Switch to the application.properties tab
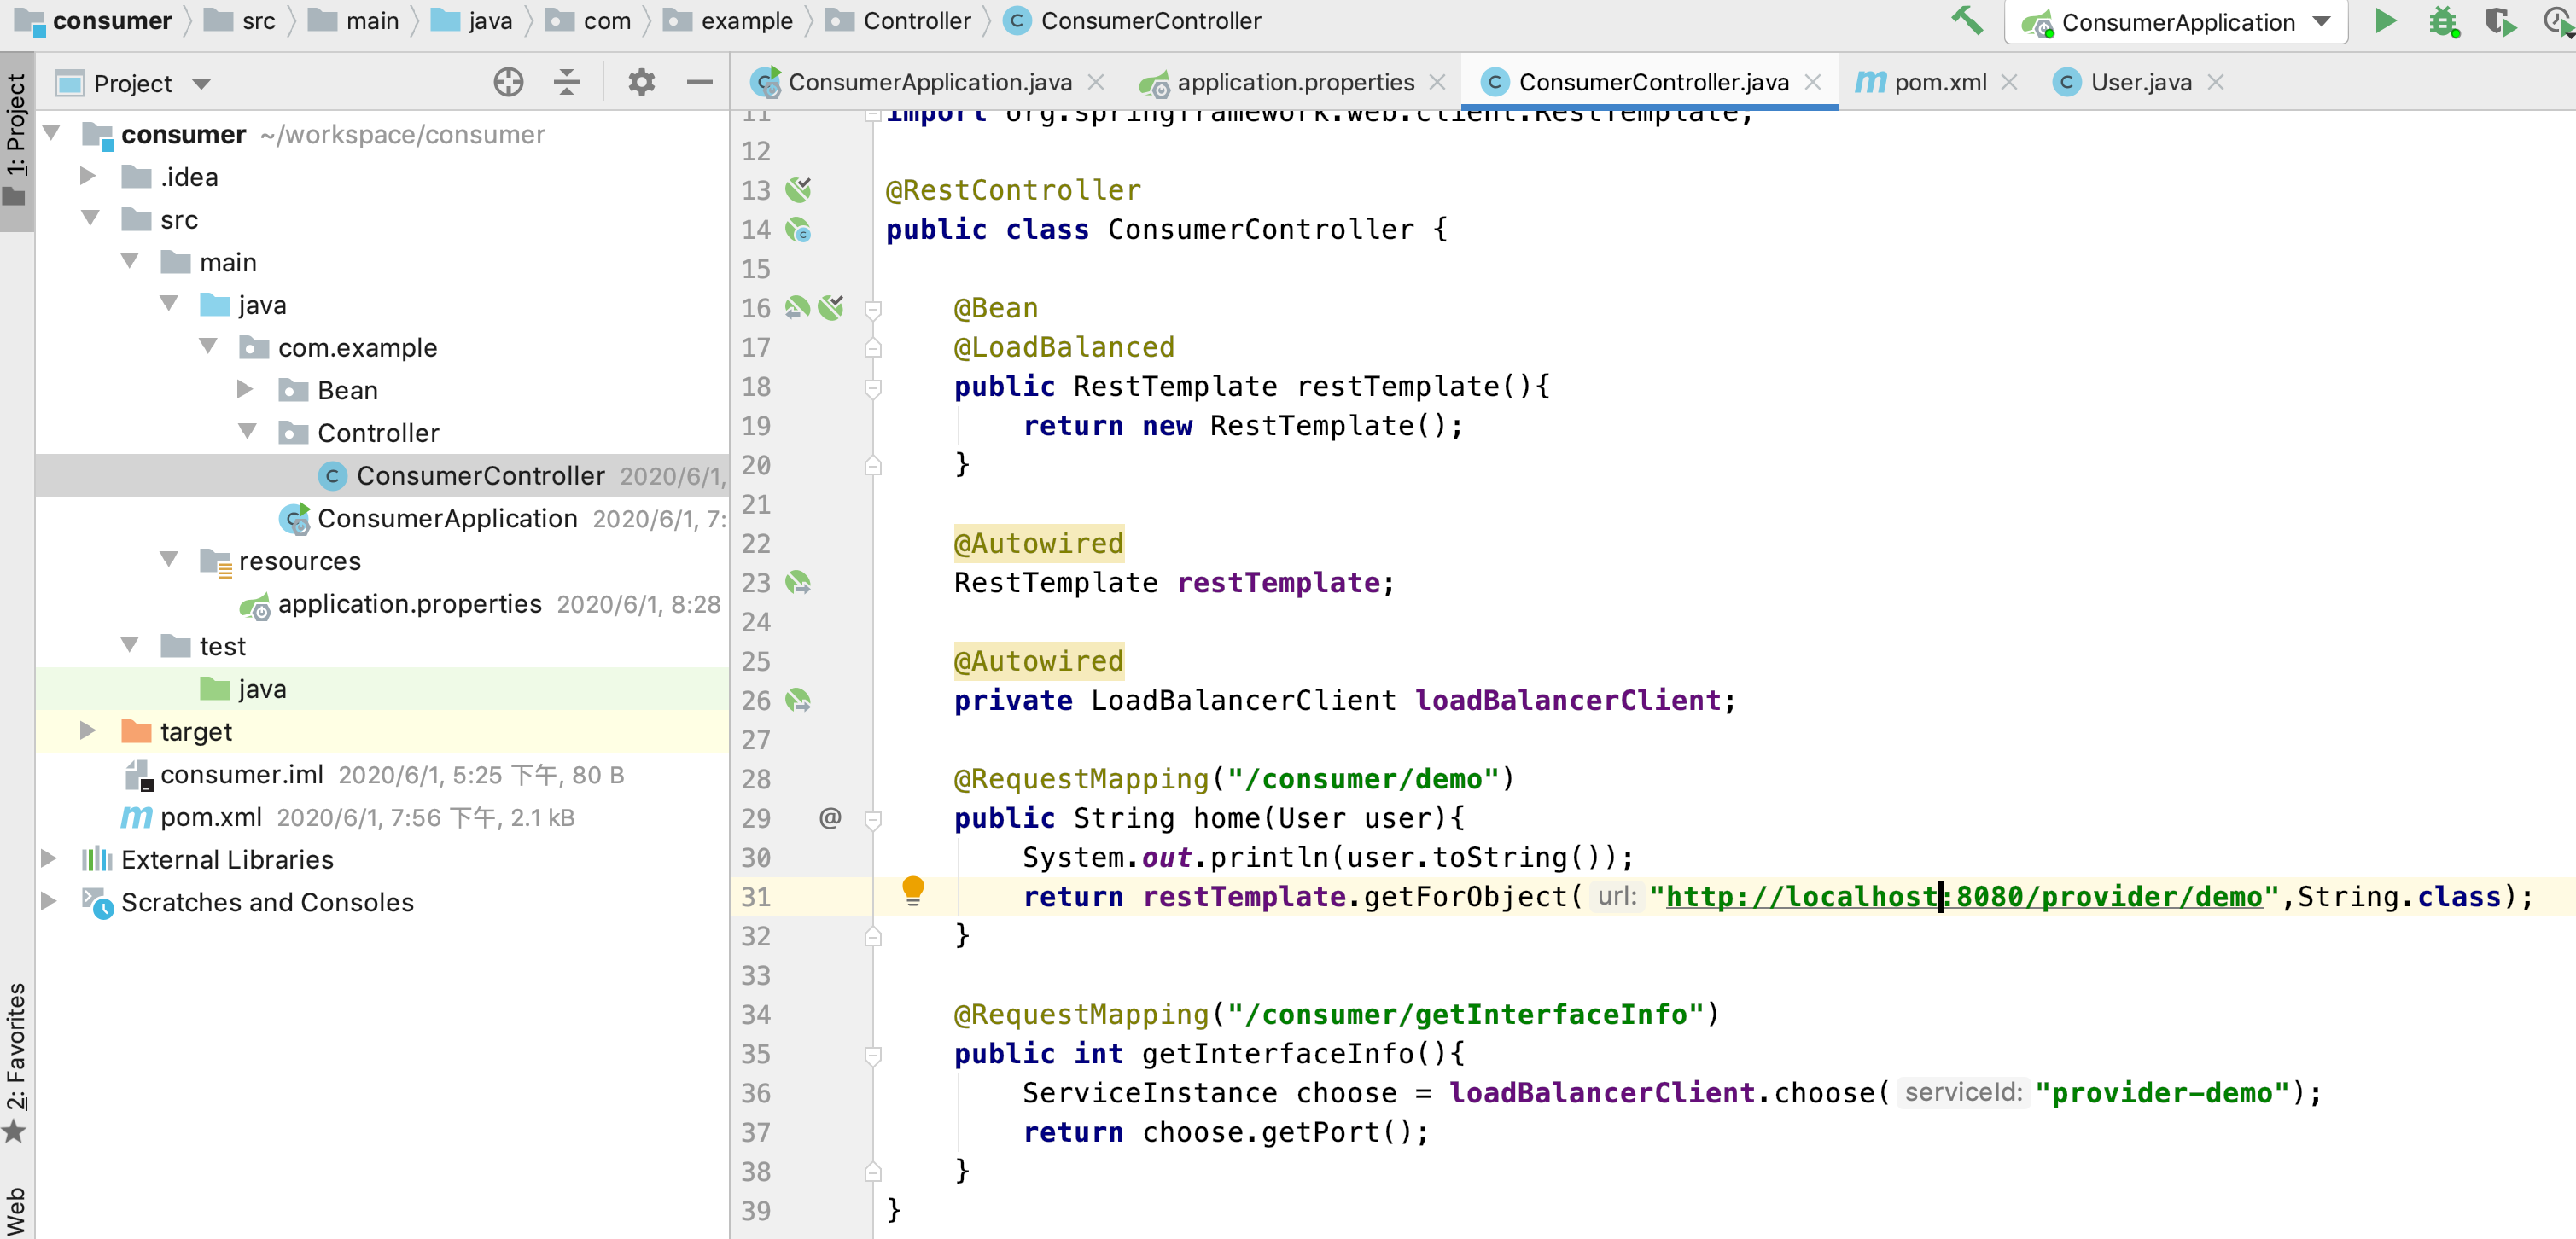This screenshot has height=1239, width=2576. point(1294,82)
